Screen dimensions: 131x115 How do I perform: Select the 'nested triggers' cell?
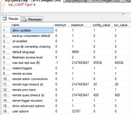click(32, 68)
